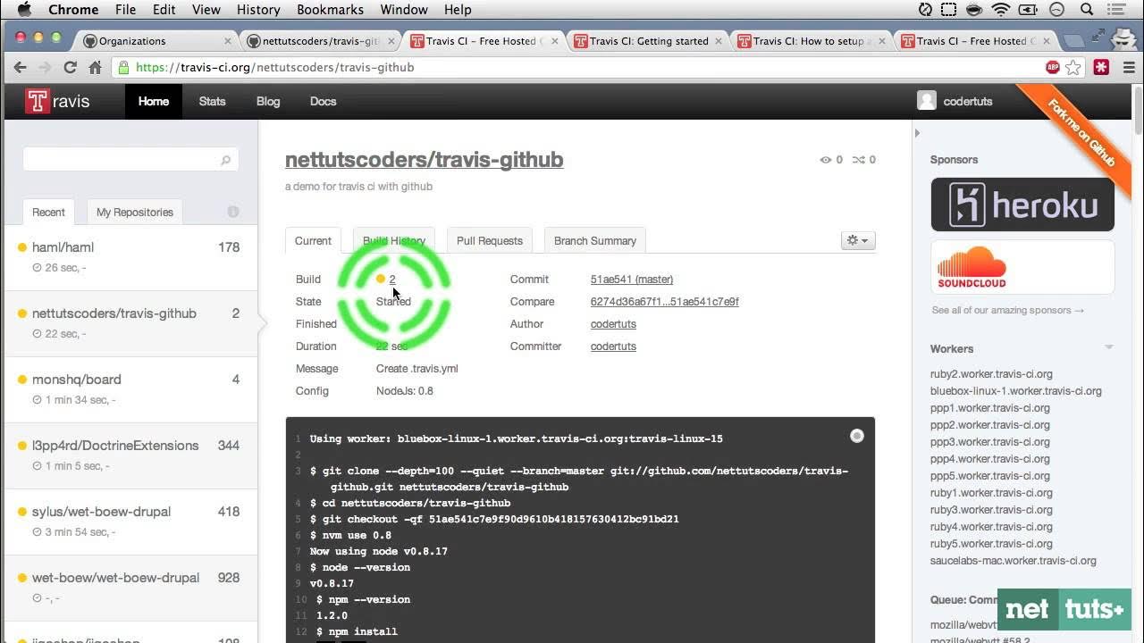
Task: Click the Heroku sponsor logo
Action: tap(1022, 205)
